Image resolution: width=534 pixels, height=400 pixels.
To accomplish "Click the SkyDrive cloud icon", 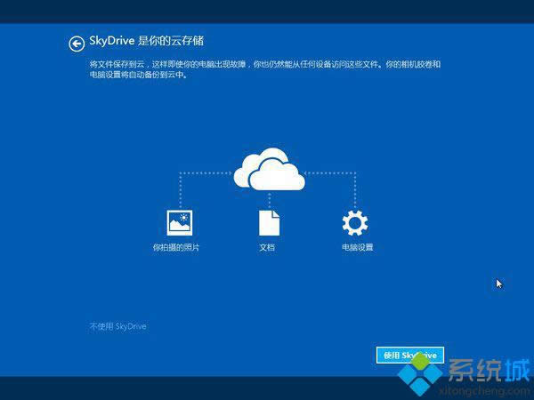I will [x=269, y=169].
